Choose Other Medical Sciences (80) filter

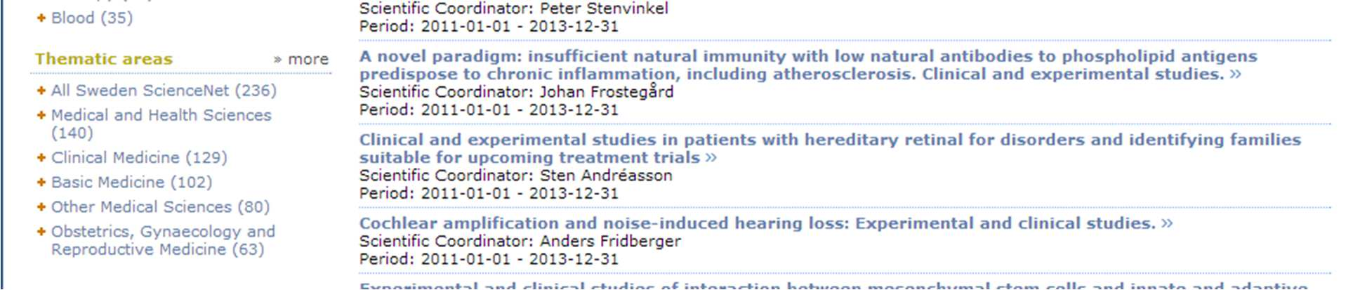click(x=160, y=207)
